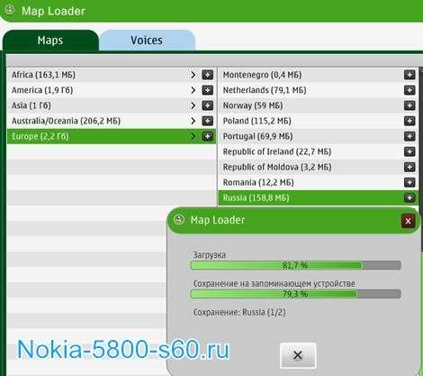Add Russia map with plus icon
This screenshot has height=376, width=423.
[x=409, y=197]
